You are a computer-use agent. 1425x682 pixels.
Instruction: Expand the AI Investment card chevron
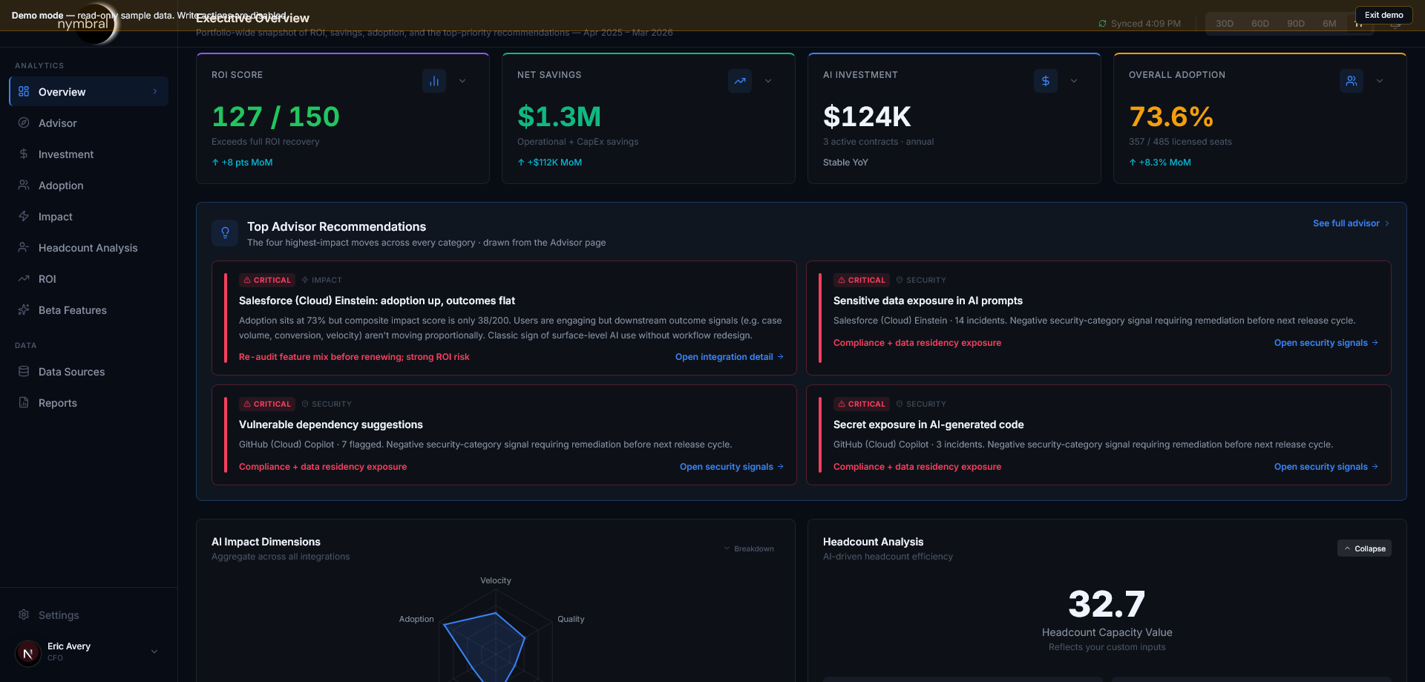pyautogui.click(x=1074, y=81)
